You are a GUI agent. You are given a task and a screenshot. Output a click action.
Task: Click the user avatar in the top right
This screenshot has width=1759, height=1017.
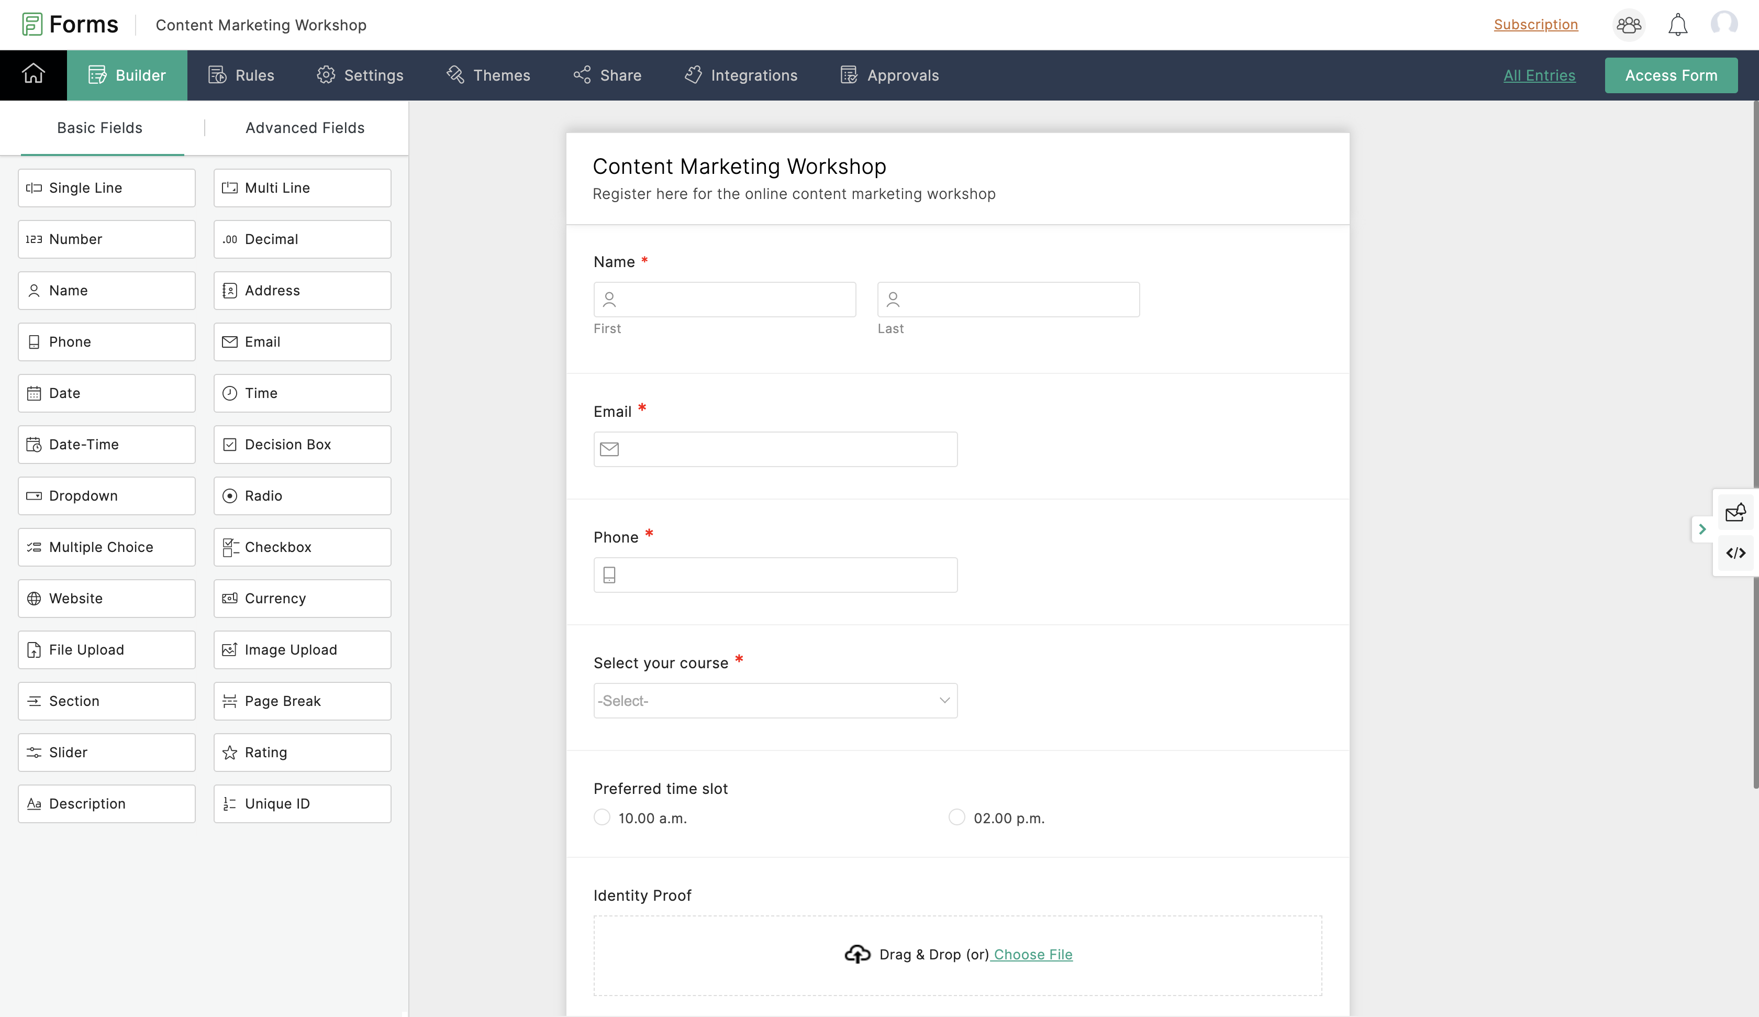coord(1725,24)
